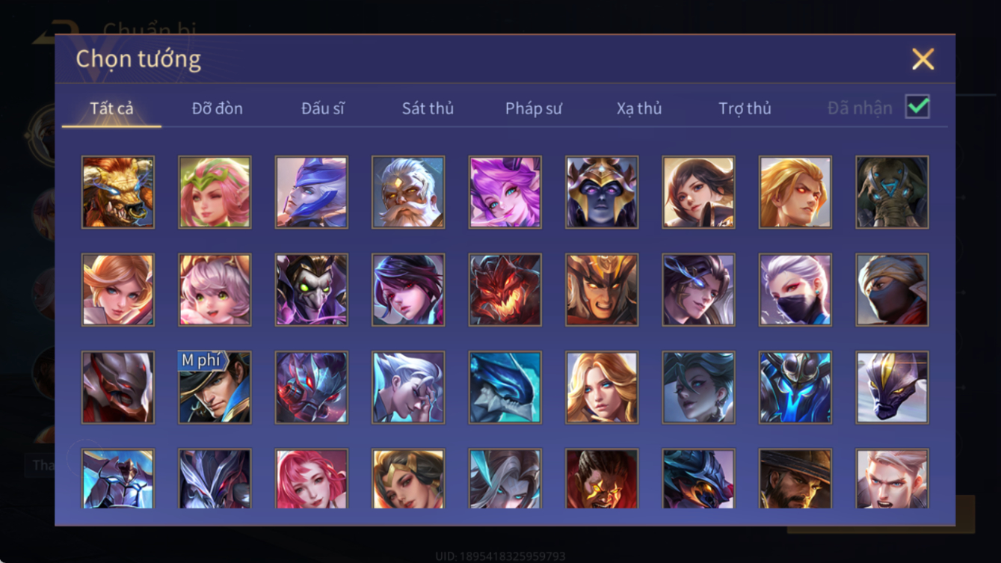Select the blonde hero with red eyes
Viewport: 1001px width, 563px height.
[x=795, y=192]
